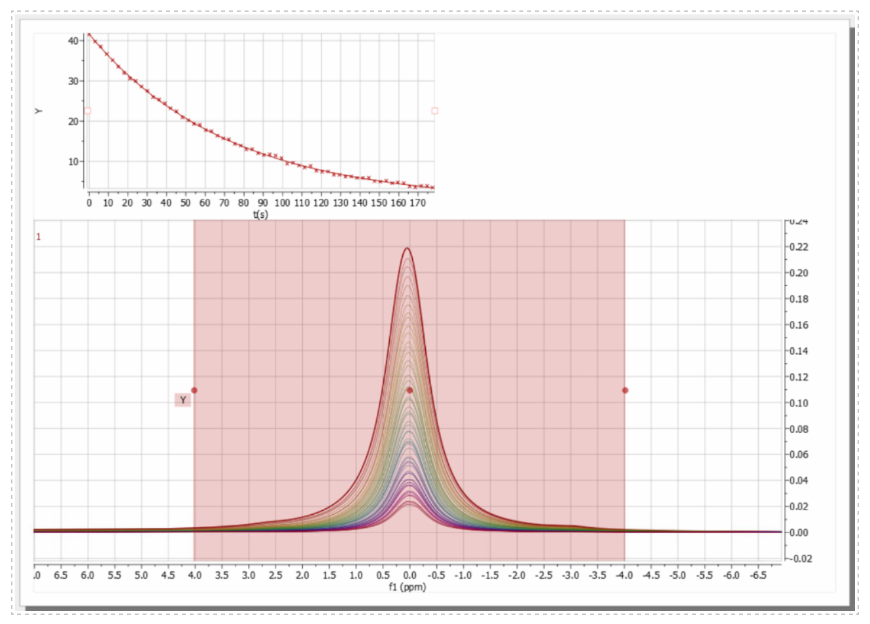Click the f1 (ppm) axis title
870x624 pixels.
(407, 587)
